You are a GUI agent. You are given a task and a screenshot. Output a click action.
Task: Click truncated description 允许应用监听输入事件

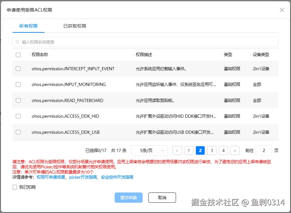[176, 85]
